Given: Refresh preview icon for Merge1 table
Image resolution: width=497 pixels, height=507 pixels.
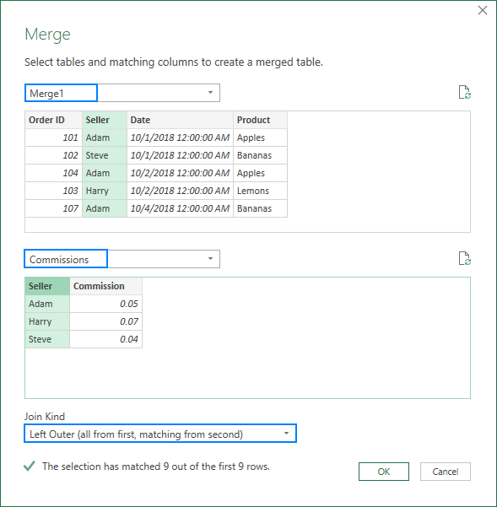Looking at the screenshot, I should pos(465,93).
